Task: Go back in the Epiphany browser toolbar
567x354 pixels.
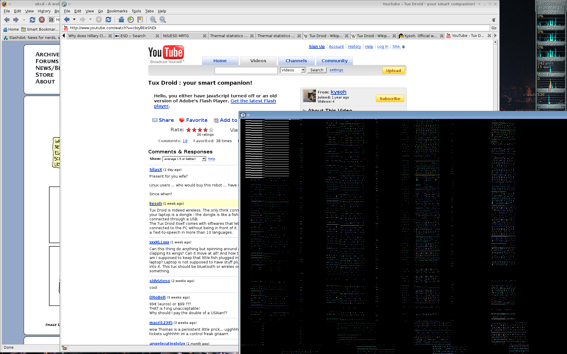Action: [x=67, y=19]
